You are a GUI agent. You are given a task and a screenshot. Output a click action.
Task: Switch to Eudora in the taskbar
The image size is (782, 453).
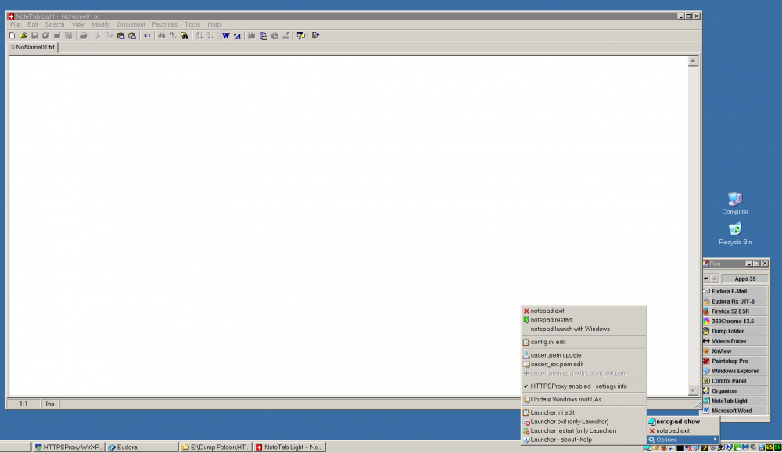139,448
